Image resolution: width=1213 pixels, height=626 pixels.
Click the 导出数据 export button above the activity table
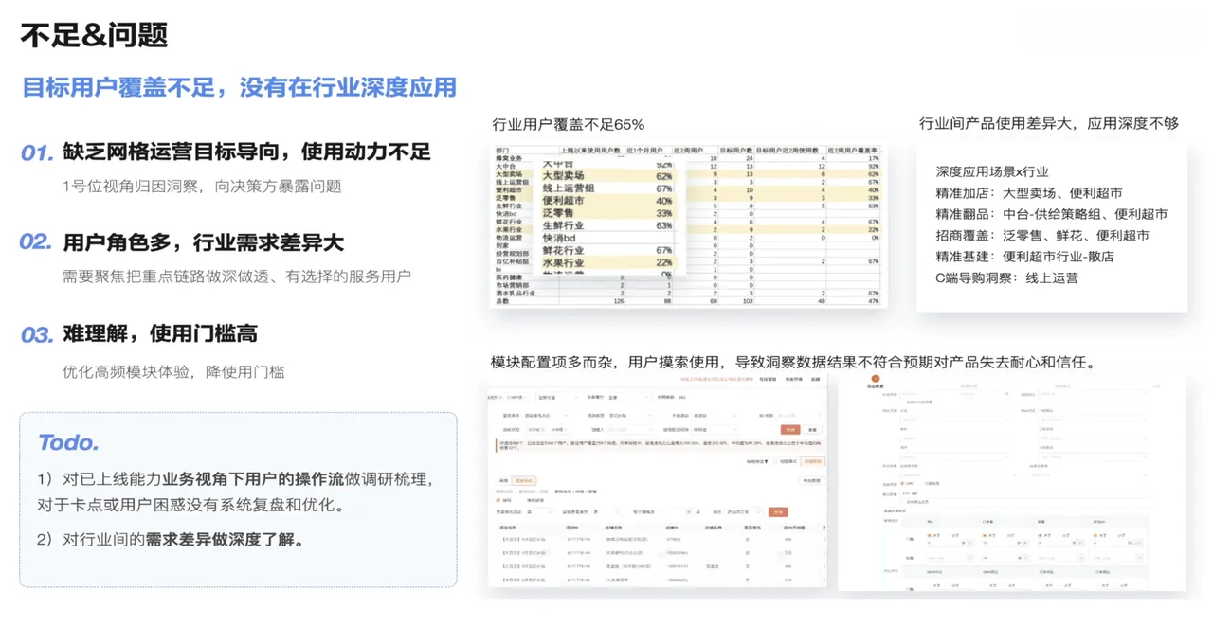click(811, 480)
